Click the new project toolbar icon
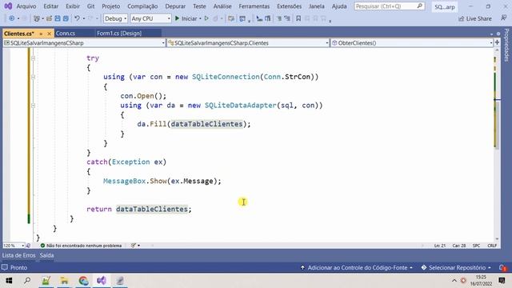512x288 pixels. [x=37, y=18]
